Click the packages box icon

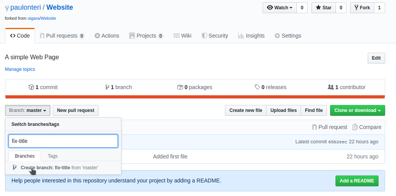click(180, 87)
